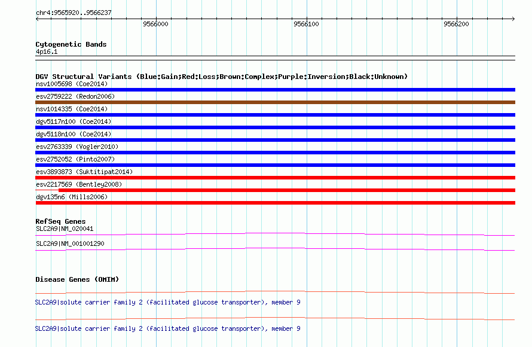Select the red bar under dgv135n6
532x347 pixels.
275,203
